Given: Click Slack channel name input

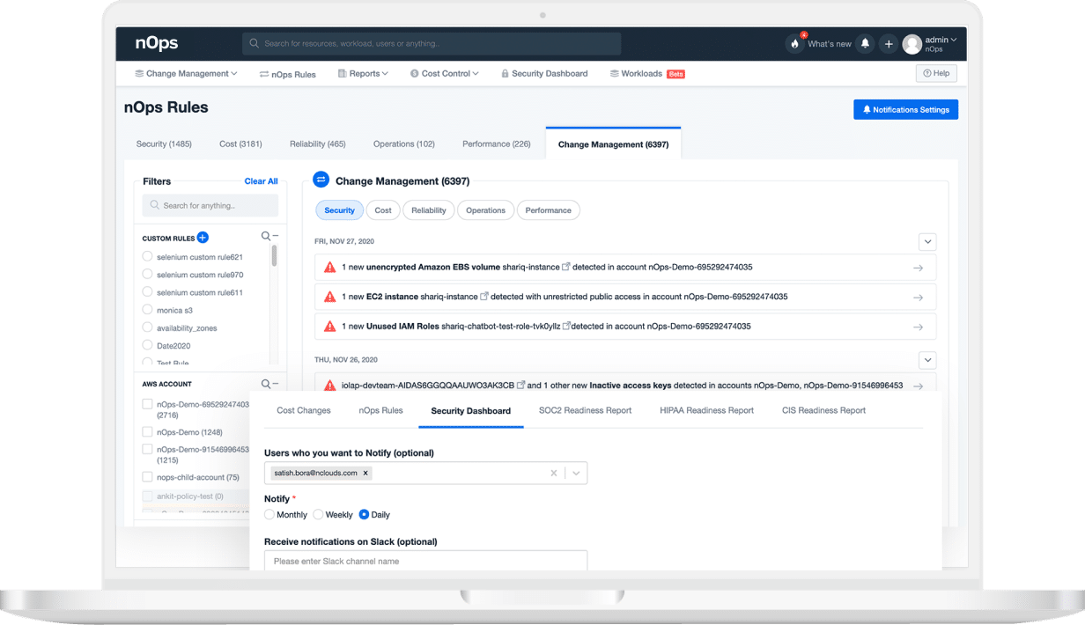Looking at the screenshot, I should point(425,561).
